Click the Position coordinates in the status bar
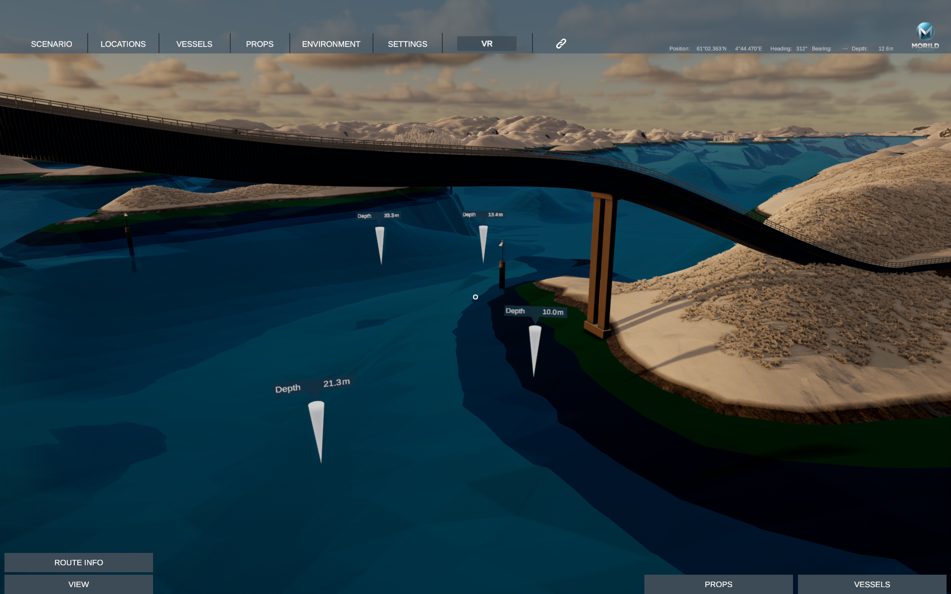This screenshot has height=594, width=951. pyautogui.click(x=728, y=49)
